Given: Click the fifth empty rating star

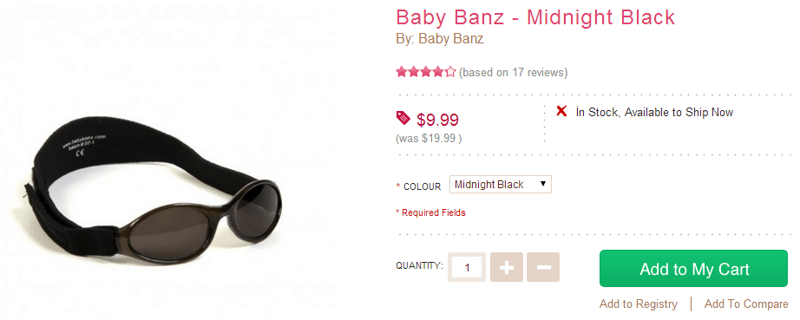Looking at the screenshot, I should coord(450,72).
